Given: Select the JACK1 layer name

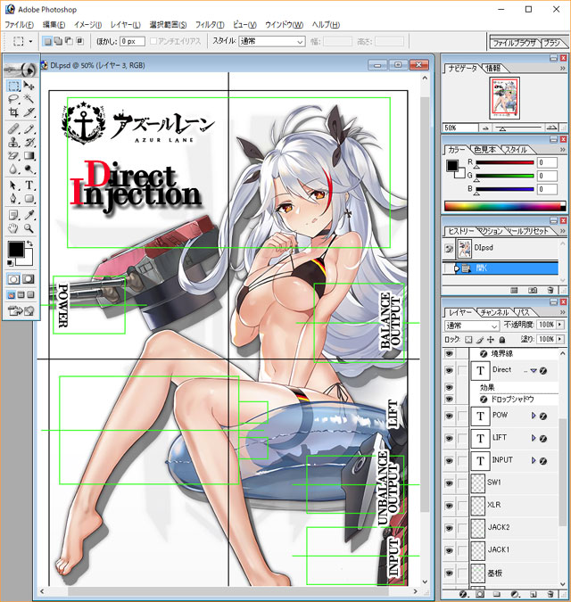Looking at the screenshot, I should [x=499, y=549].
